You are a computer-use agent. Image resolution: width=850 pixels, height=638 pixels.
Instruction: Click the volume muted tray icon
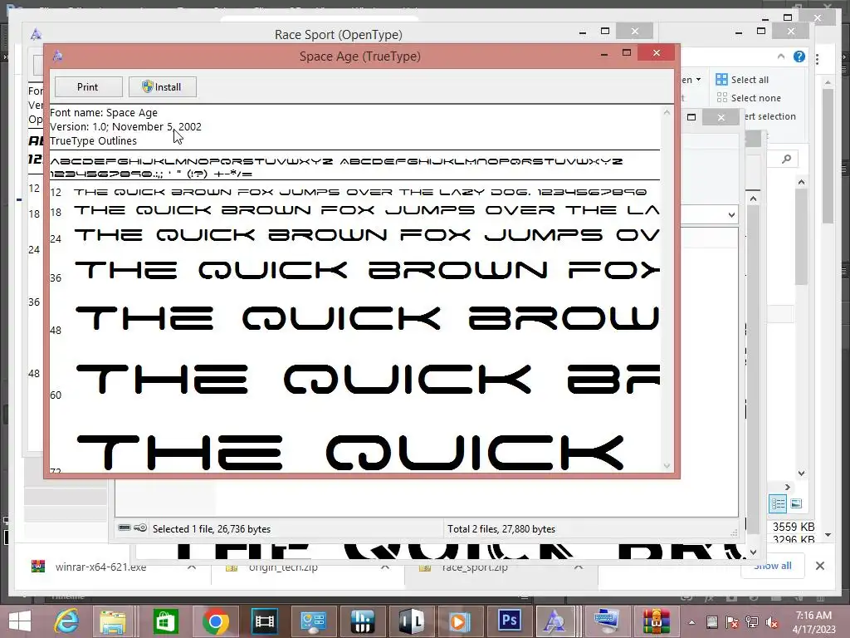(772, 622)
